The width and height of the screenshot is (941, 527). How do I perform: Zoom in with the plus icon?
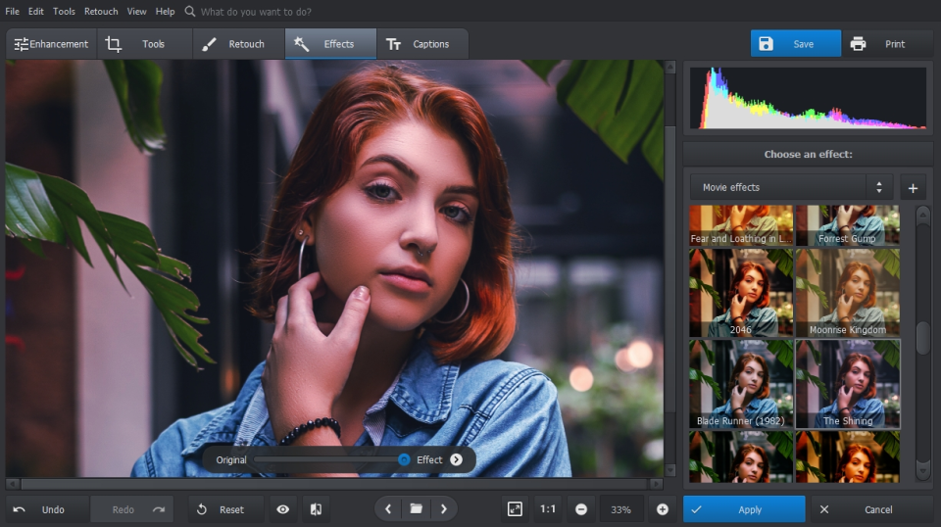[x=663, y=509]
